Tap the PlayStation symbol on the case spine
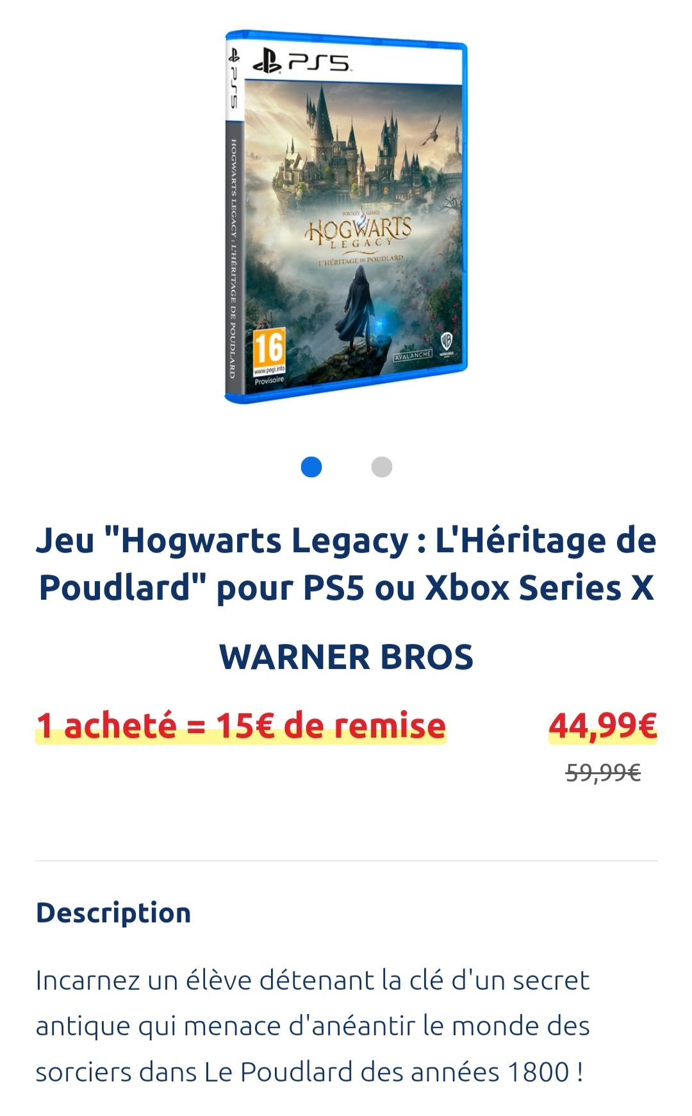The image size is (692, 1116). (x=233, y=56)
